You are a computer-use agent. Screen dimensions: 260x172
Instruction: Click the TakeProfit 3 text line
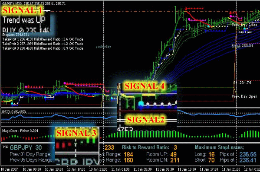[43, 48]
